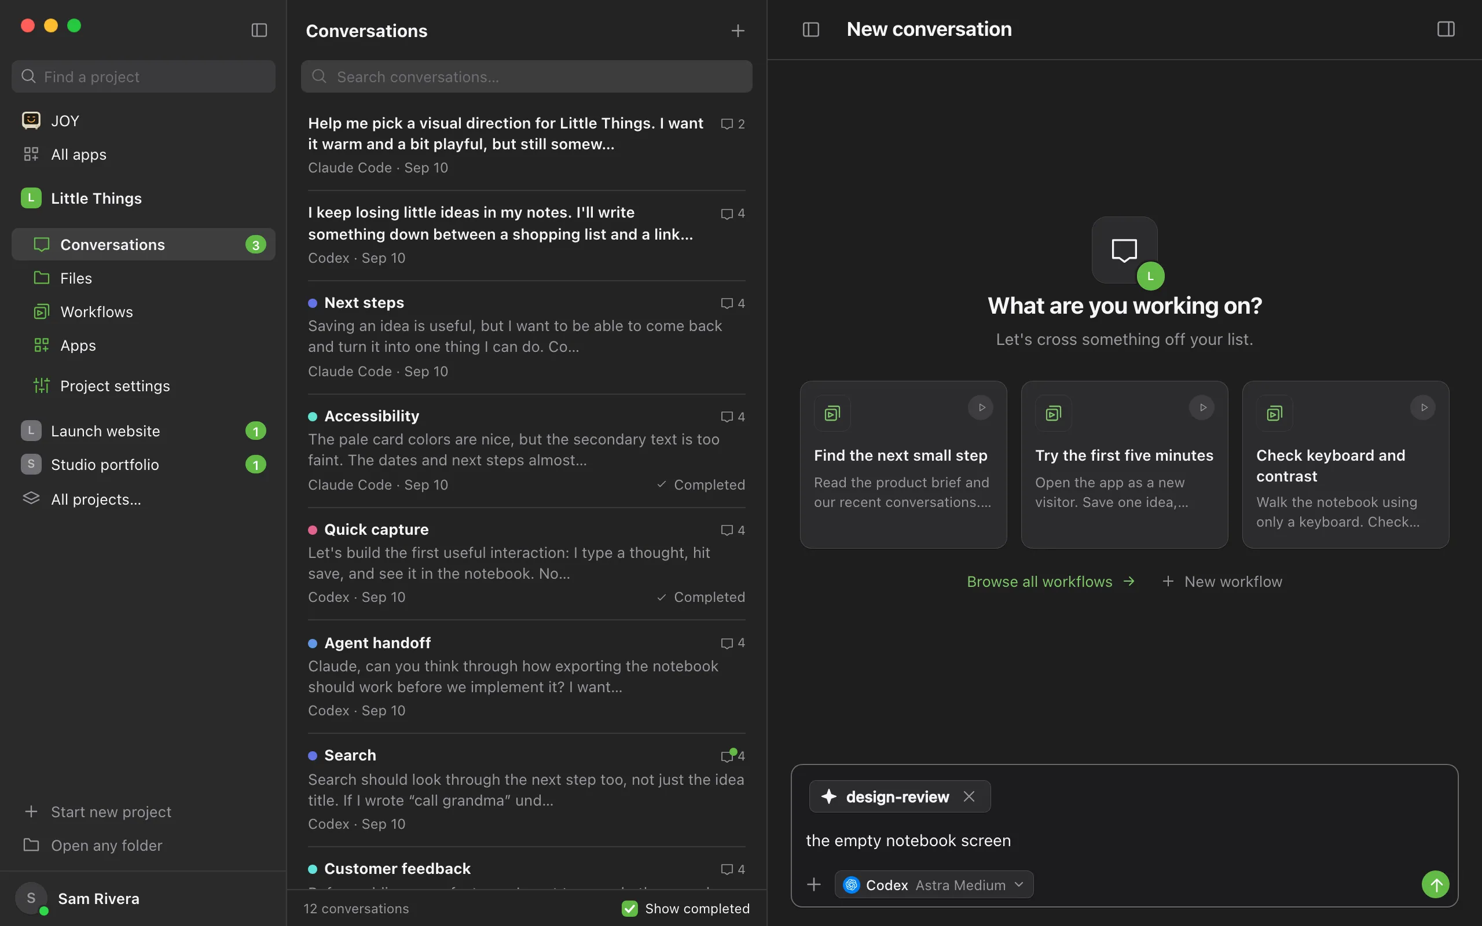Add attachment with composer plus icon
This screenshot has height=926, width=1482.
[x=814, y=884]
